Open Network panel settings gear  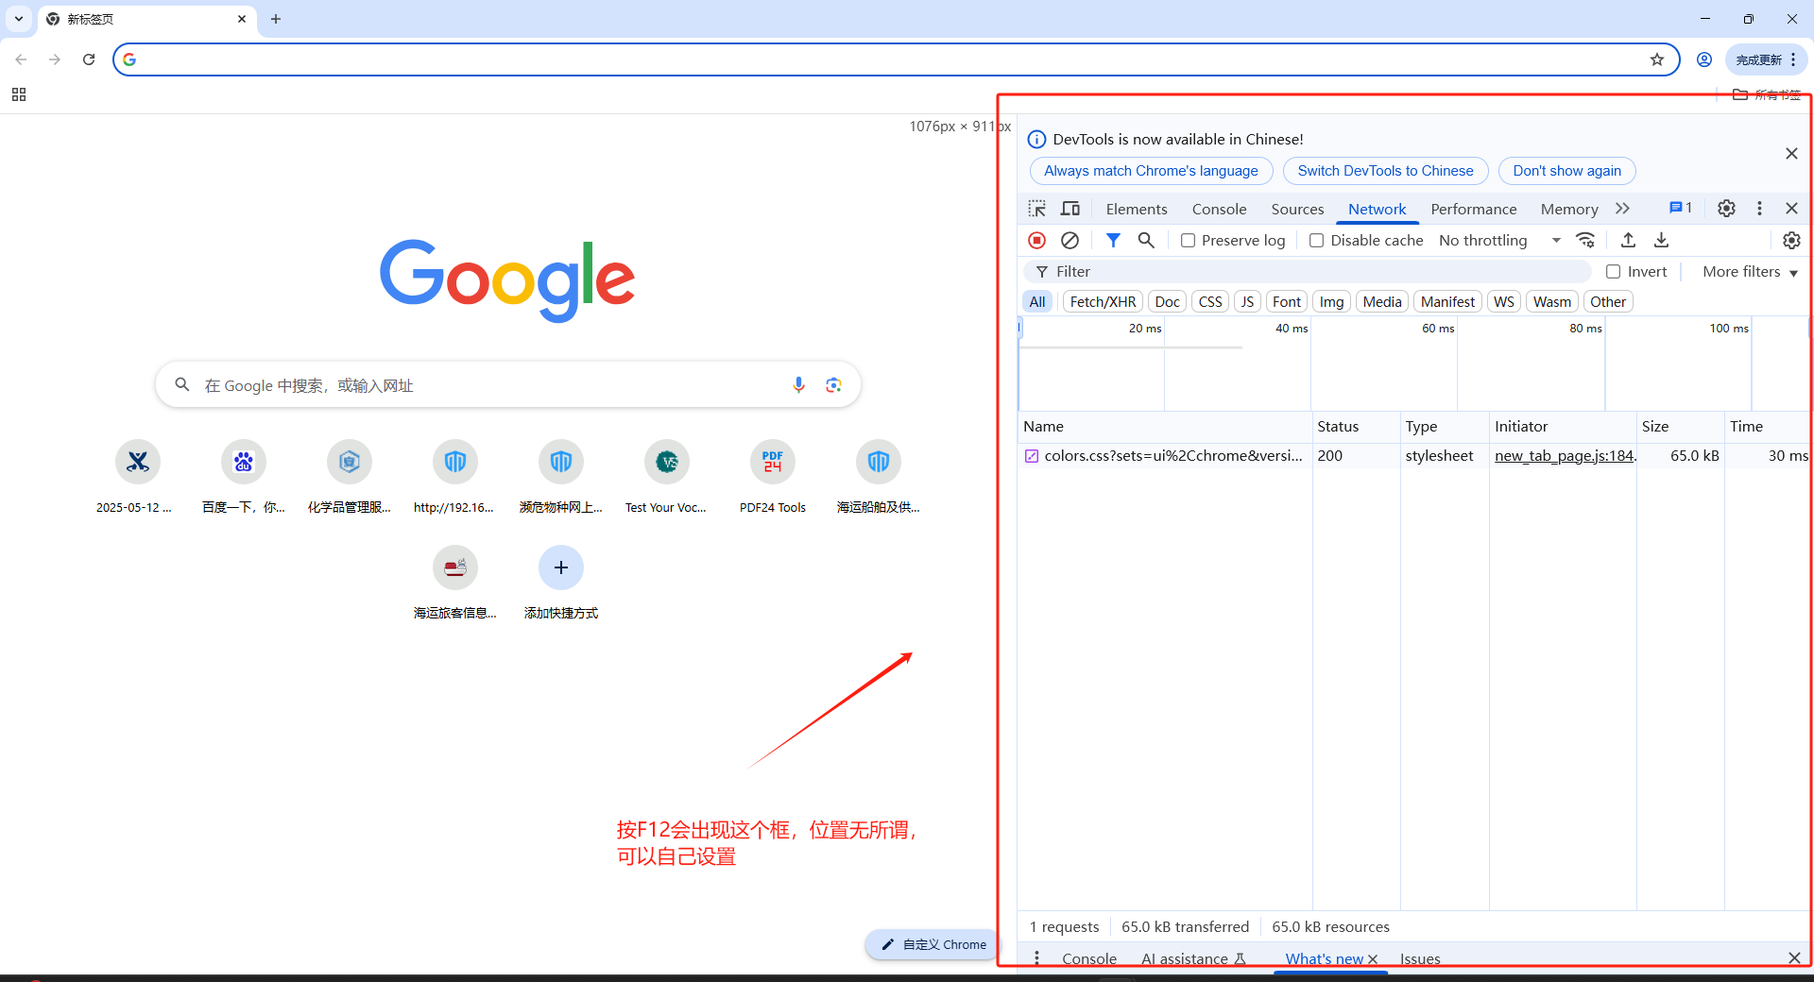(x=1791, y=241)
